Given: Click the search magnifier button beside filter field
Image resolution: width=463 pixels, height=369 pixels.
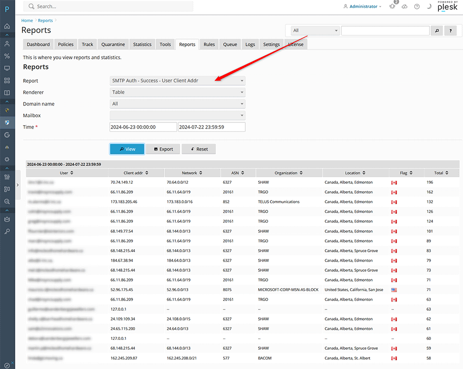Looking at the screenshot, I should click(x=437, y=31).
